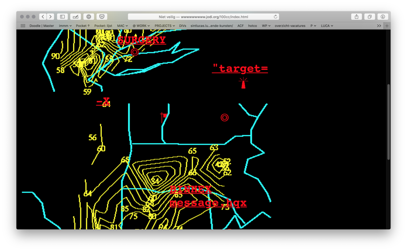Add a new tab with plus button
Screen dimensions: 407x251
coord(387,26)
